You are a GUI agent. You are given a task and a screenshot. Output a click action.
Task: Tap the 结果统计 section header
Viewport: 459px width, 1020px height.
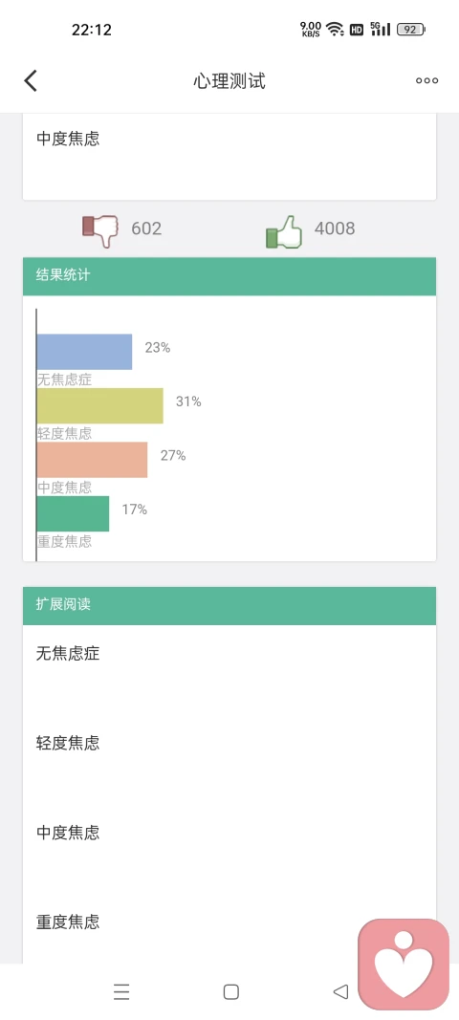coord(229,276)
